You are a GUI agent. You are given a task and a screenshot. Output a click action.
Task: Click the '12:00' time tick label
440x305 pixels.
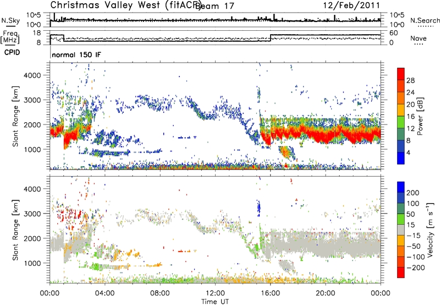pyautogui.click(x=215, y=293)
